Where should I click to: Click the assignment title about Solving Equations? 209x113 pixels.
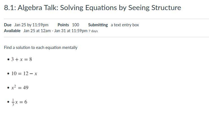(x=93, y=8)
